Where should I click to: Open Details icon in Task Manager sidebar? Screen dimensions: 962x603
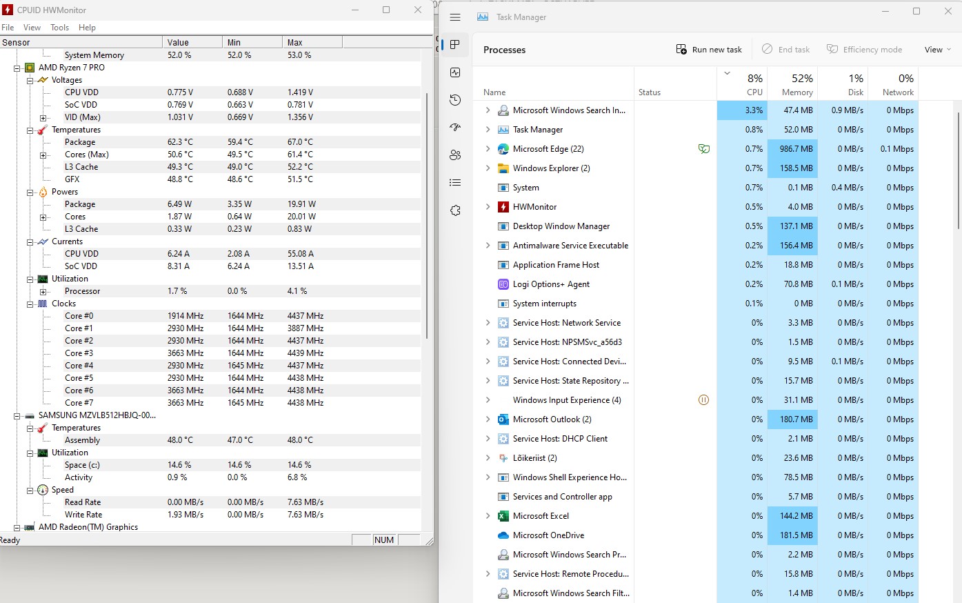click(455, 183)
